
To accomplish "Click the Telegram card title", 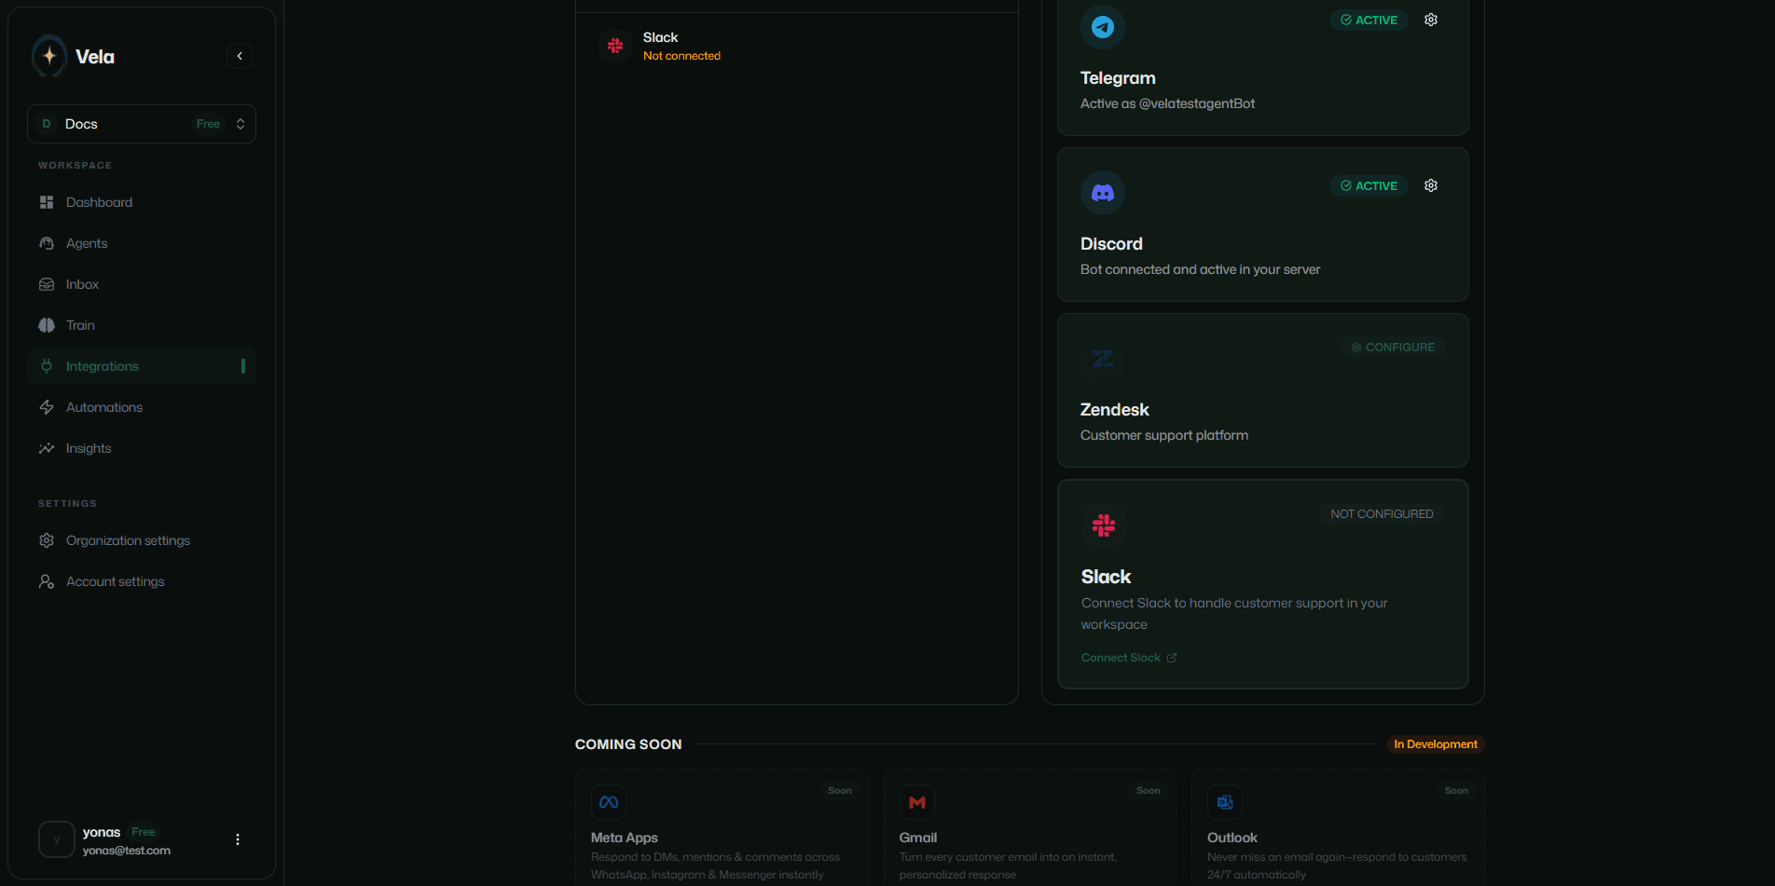I will [x=1118, y=78].
